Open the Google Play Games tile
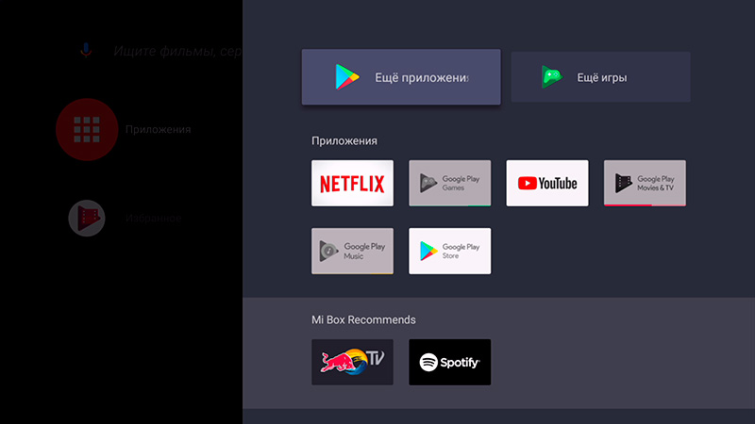Image resolution: width=755 pixels, height=424 pixels. tap(449, 183)
